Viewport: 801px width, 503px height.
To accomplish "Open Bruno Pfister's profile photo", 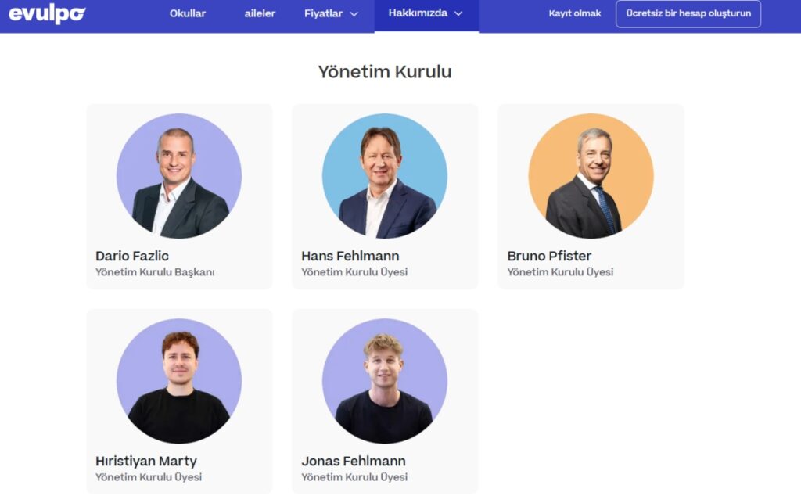I will [x=591, y=176].
